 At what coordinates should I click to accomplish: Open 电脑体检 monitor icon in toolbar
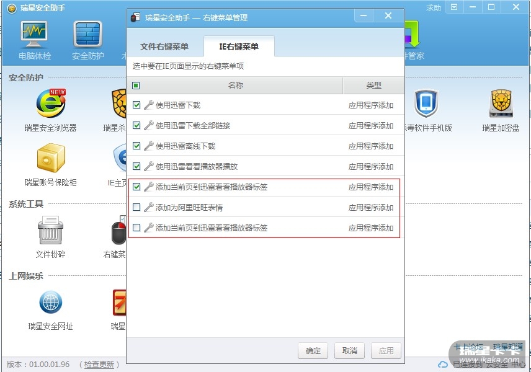(34, 35)
